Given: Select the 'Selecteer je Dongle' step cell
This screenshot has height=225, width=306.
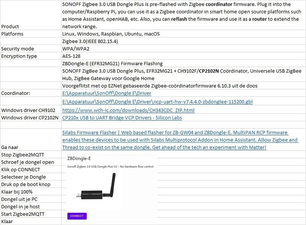Looking at the screenshot, I should 31,177.
